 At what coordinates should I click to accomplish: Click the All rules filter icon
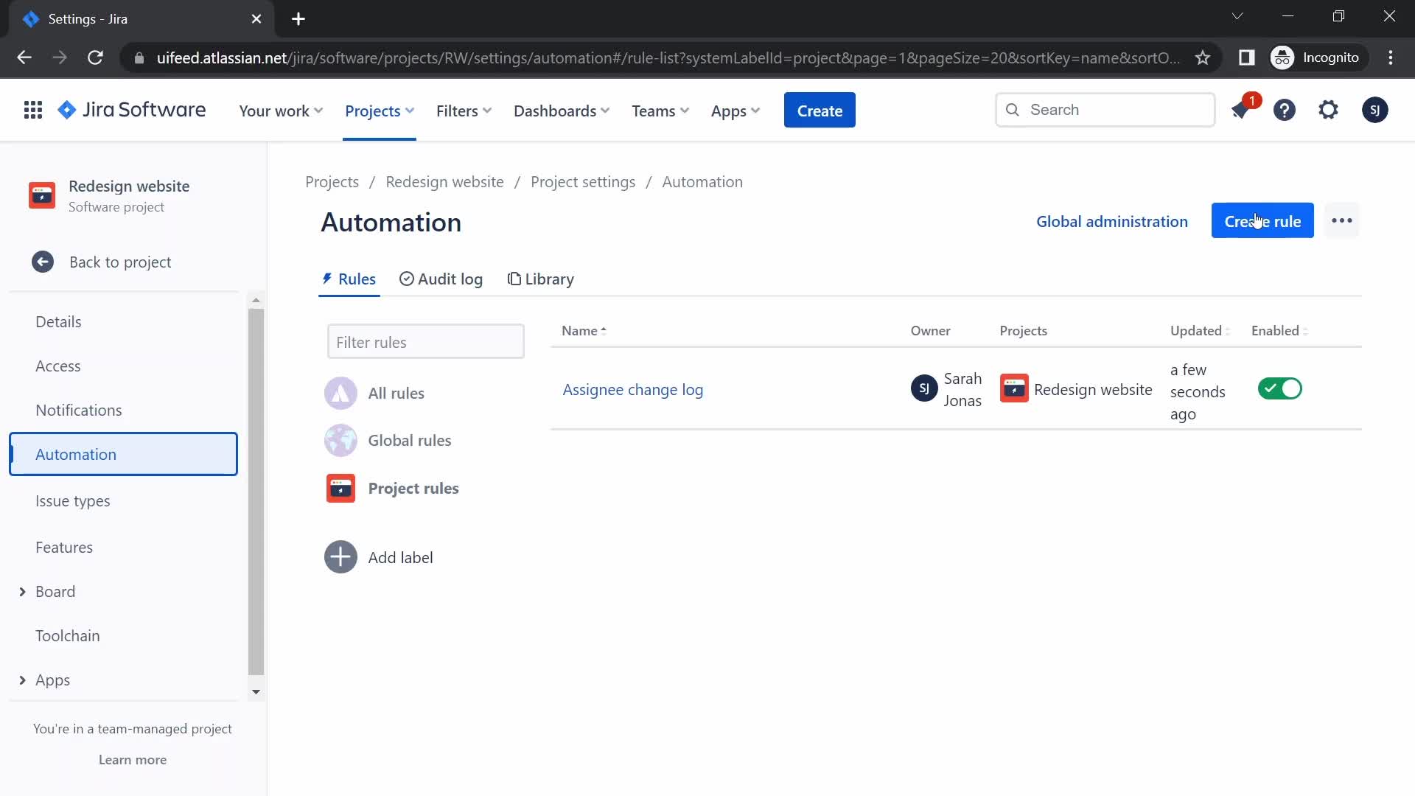coord(340,391)
